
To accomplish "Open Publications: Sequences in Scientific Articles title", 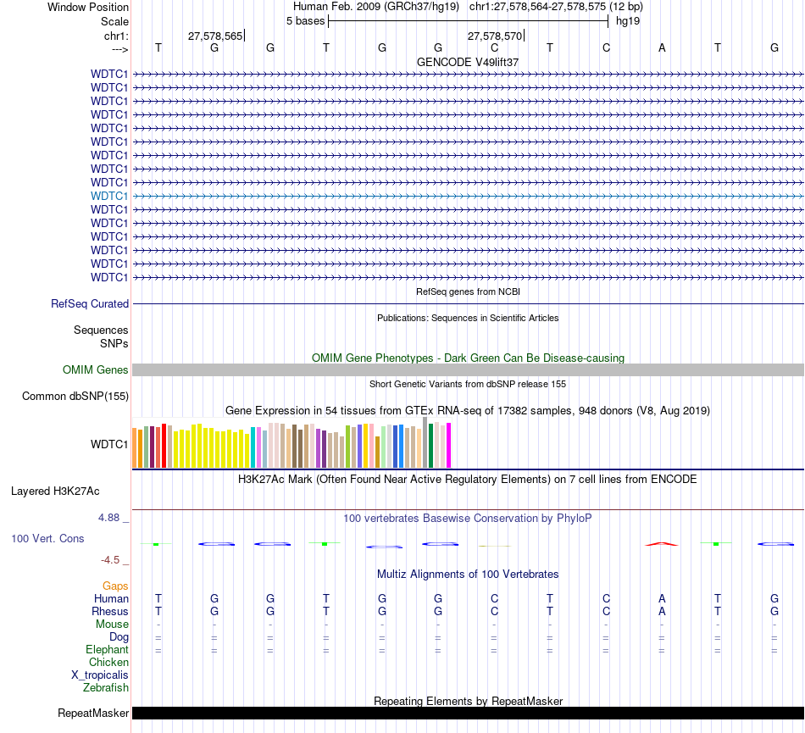I will coord(468,318).
